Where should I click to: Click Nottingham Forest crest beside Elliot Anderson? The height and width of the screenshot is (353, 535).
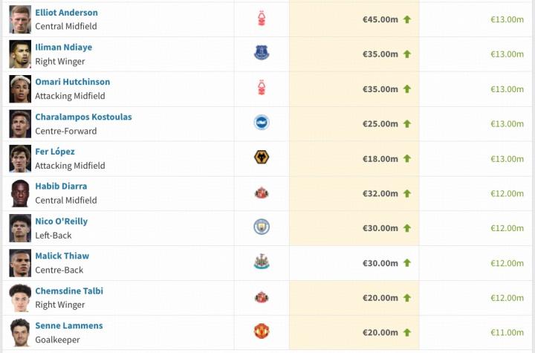[261, 19]
